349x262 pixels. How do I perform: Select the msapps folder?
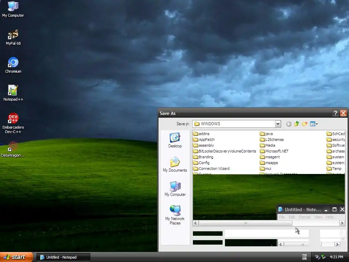[x=269, y=163]
